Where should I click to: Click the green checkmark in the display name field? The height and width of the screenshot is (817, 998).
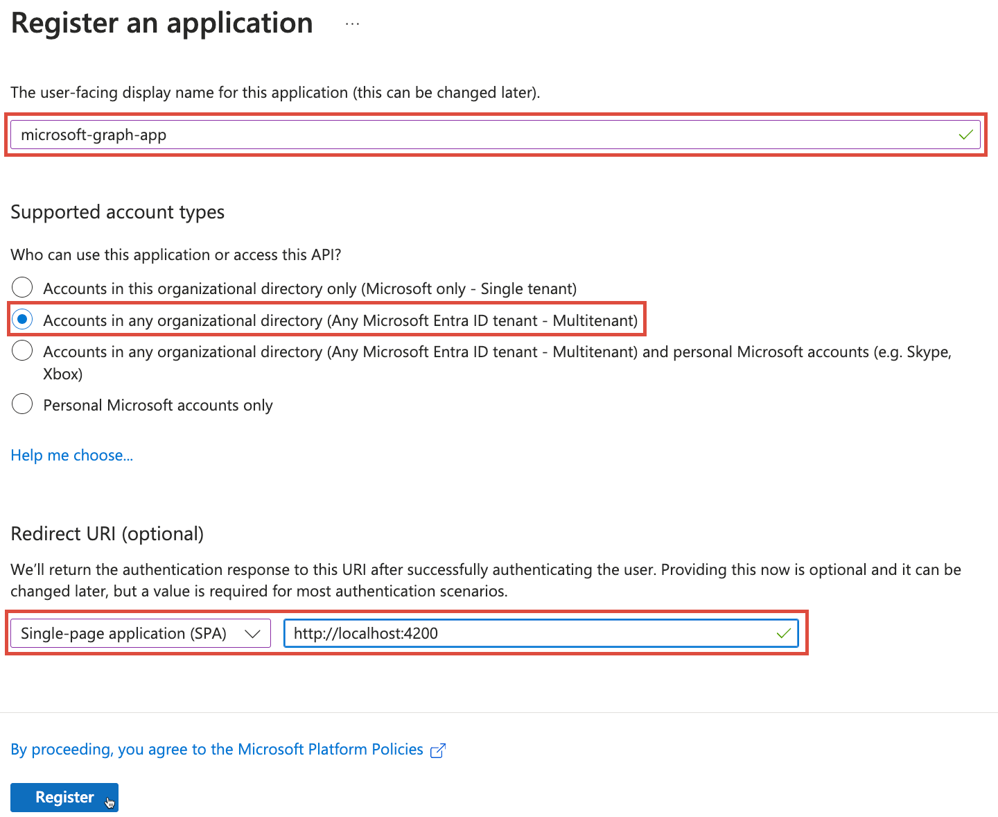(x=965, y=135)
